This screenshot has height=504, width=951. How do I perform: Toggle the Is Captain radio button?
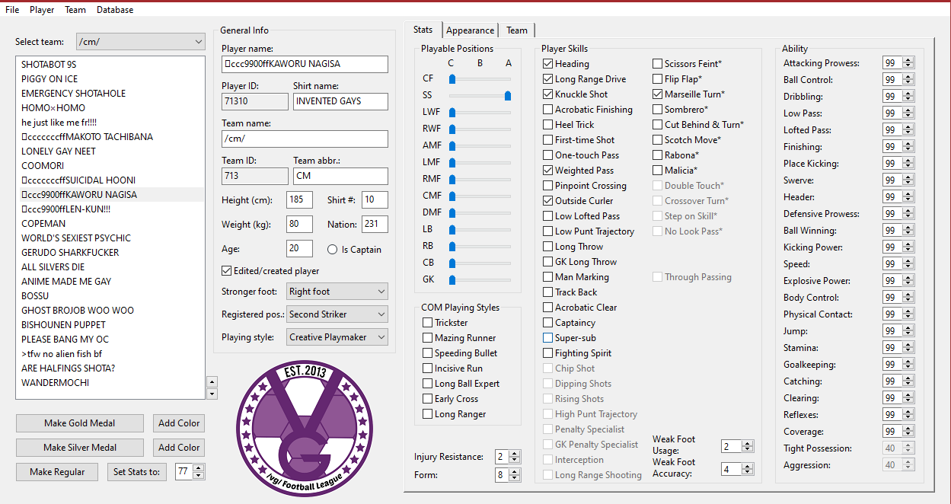point(332,249)
